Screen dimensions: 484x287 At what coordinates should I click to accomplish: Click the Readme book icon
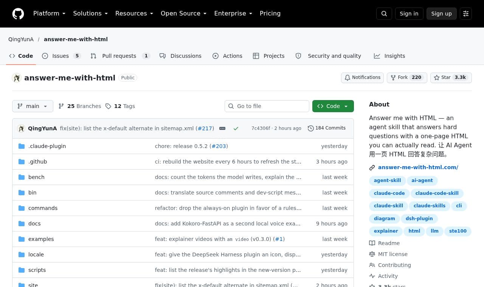372,243
